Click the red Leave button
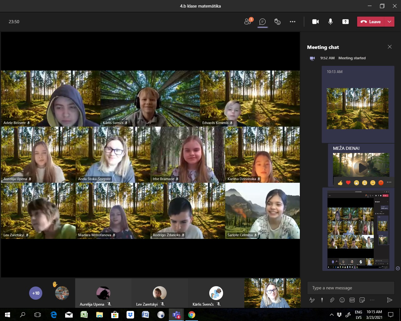Screen dimensions: 401x321 (x=371, y=22)
